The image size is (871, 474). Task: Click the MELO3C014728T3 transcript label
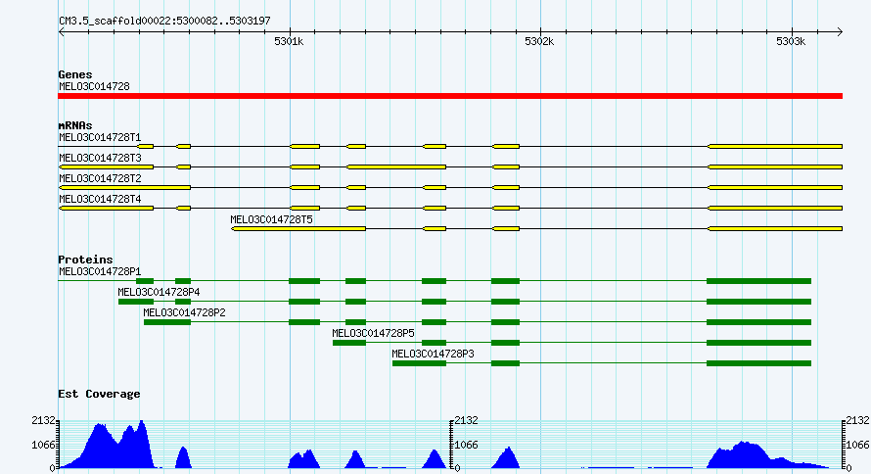[100, 158]
